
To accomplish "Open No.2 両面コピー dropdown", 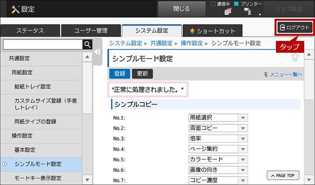I will point(218,128).
